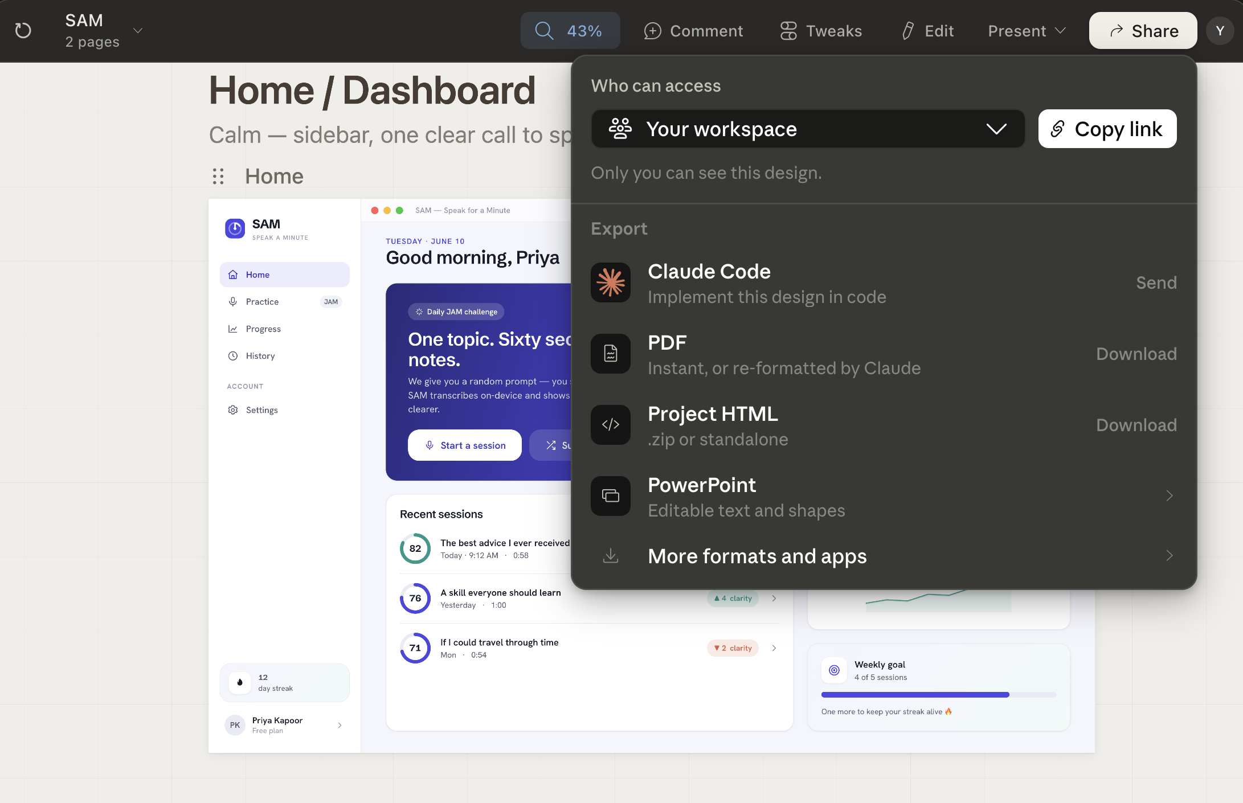Click the reload icon in top bar
This screenshot has width=1243, height=803.
[23, 31]
